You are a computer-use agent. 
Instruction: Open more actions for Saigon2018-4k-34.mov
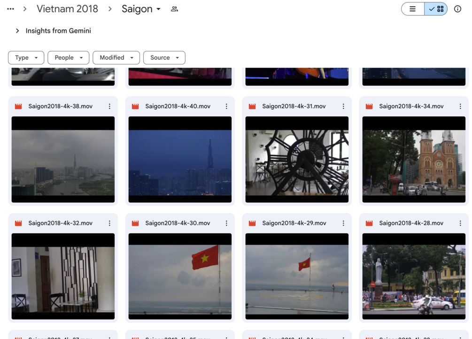coord(460,106)
